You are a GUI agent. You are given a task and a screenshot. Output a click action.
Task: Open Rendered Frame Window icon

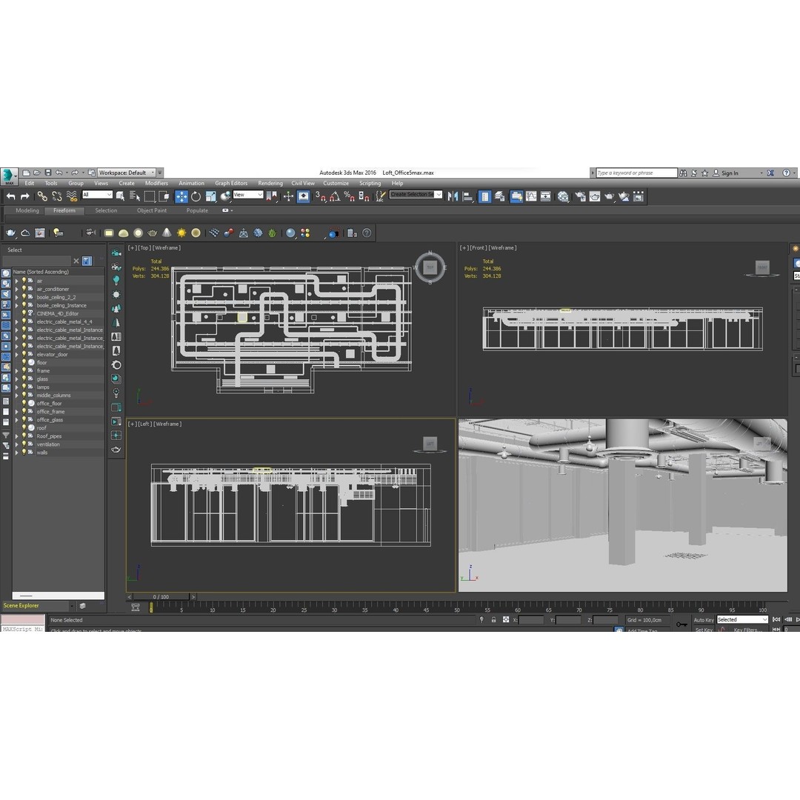[x=595, y=196]
